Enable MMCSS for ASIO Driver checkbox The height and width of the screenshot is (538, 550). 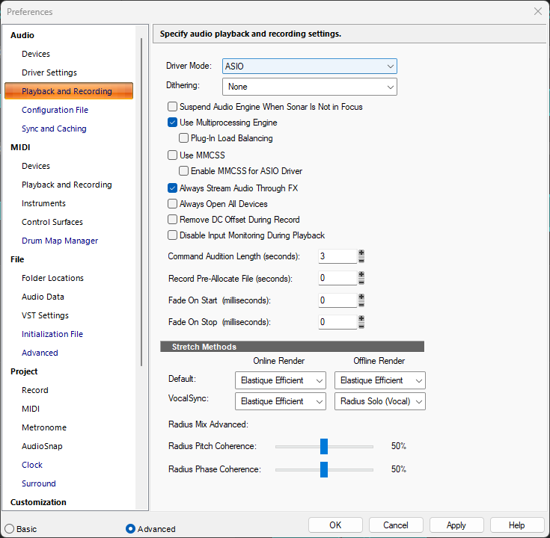coord(183,171)
